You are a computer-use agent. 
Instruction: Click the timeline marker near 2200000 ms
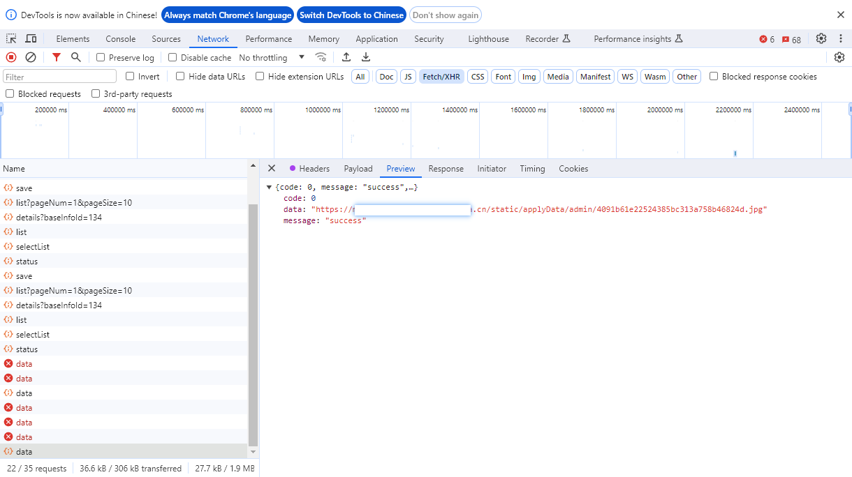pyautogui.click(x=735, y=153)
